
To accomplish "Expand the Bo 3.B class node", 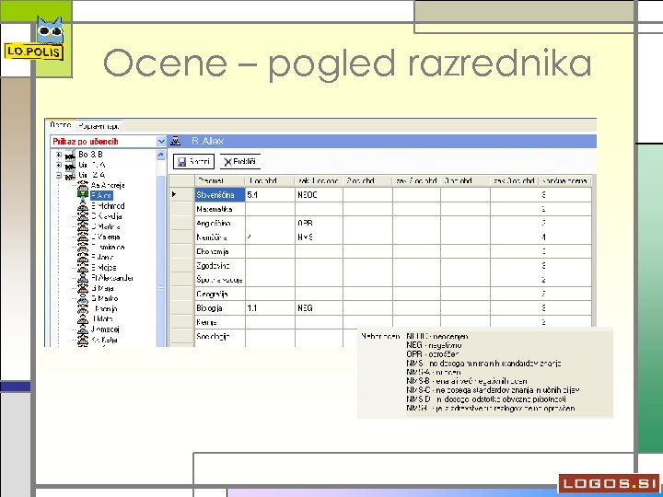I will (59, 155).
